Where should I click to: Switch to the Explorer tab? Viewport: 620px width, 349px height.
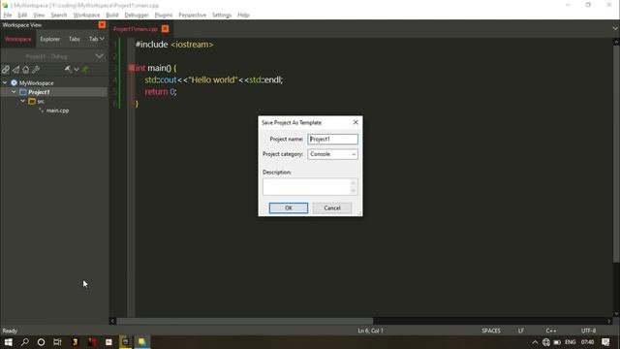49,39
